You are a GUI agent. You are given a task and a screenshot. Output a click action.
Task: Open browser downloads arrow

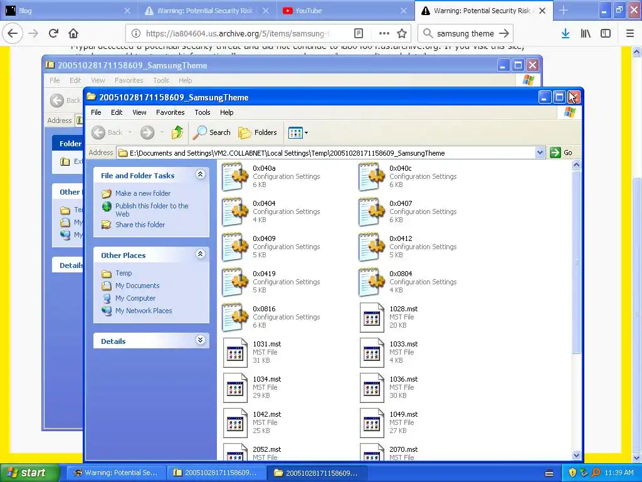pos(566,34)
